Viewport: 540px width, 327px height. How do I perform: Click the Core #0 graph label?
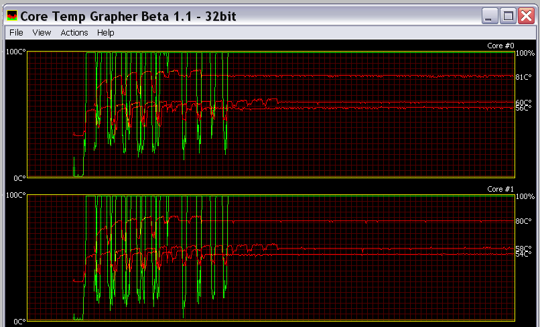tap(500, 46)
